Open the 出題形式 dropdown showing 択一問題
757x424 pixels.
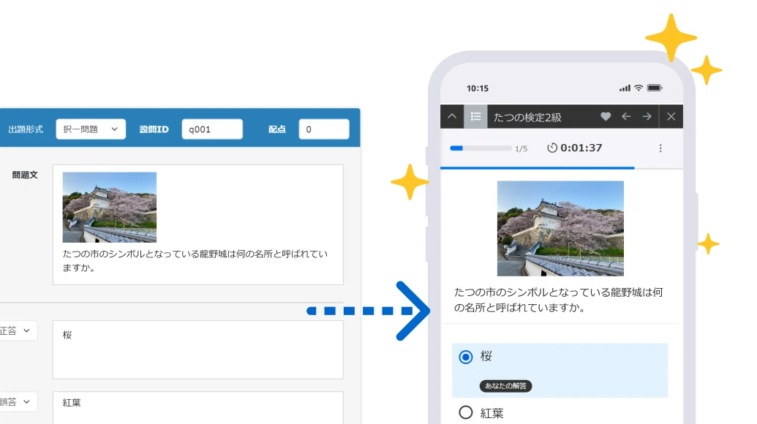[91, 129]
